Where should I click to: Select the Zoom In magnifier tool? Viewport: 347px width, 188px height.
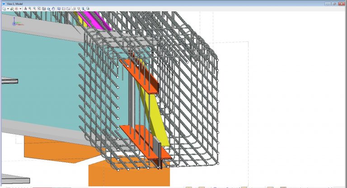tap(30, 9)
